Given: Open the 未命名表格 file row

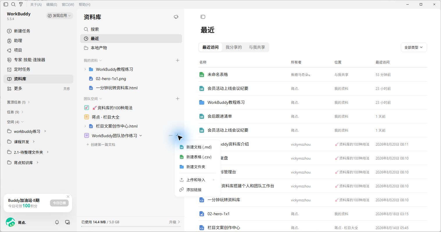Looking at the screenshot, I should click(x=313, y=75).
